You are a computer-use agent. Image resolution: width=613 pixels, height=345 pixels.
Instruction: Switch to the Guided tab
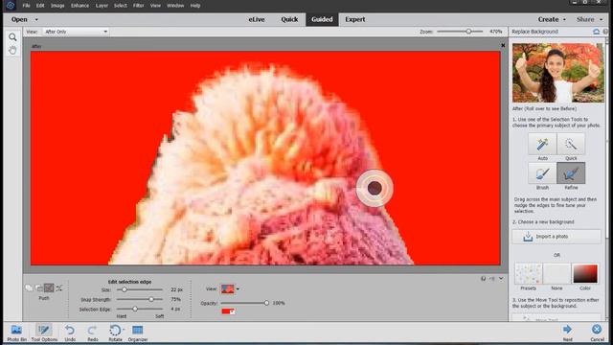pos(322,19)
